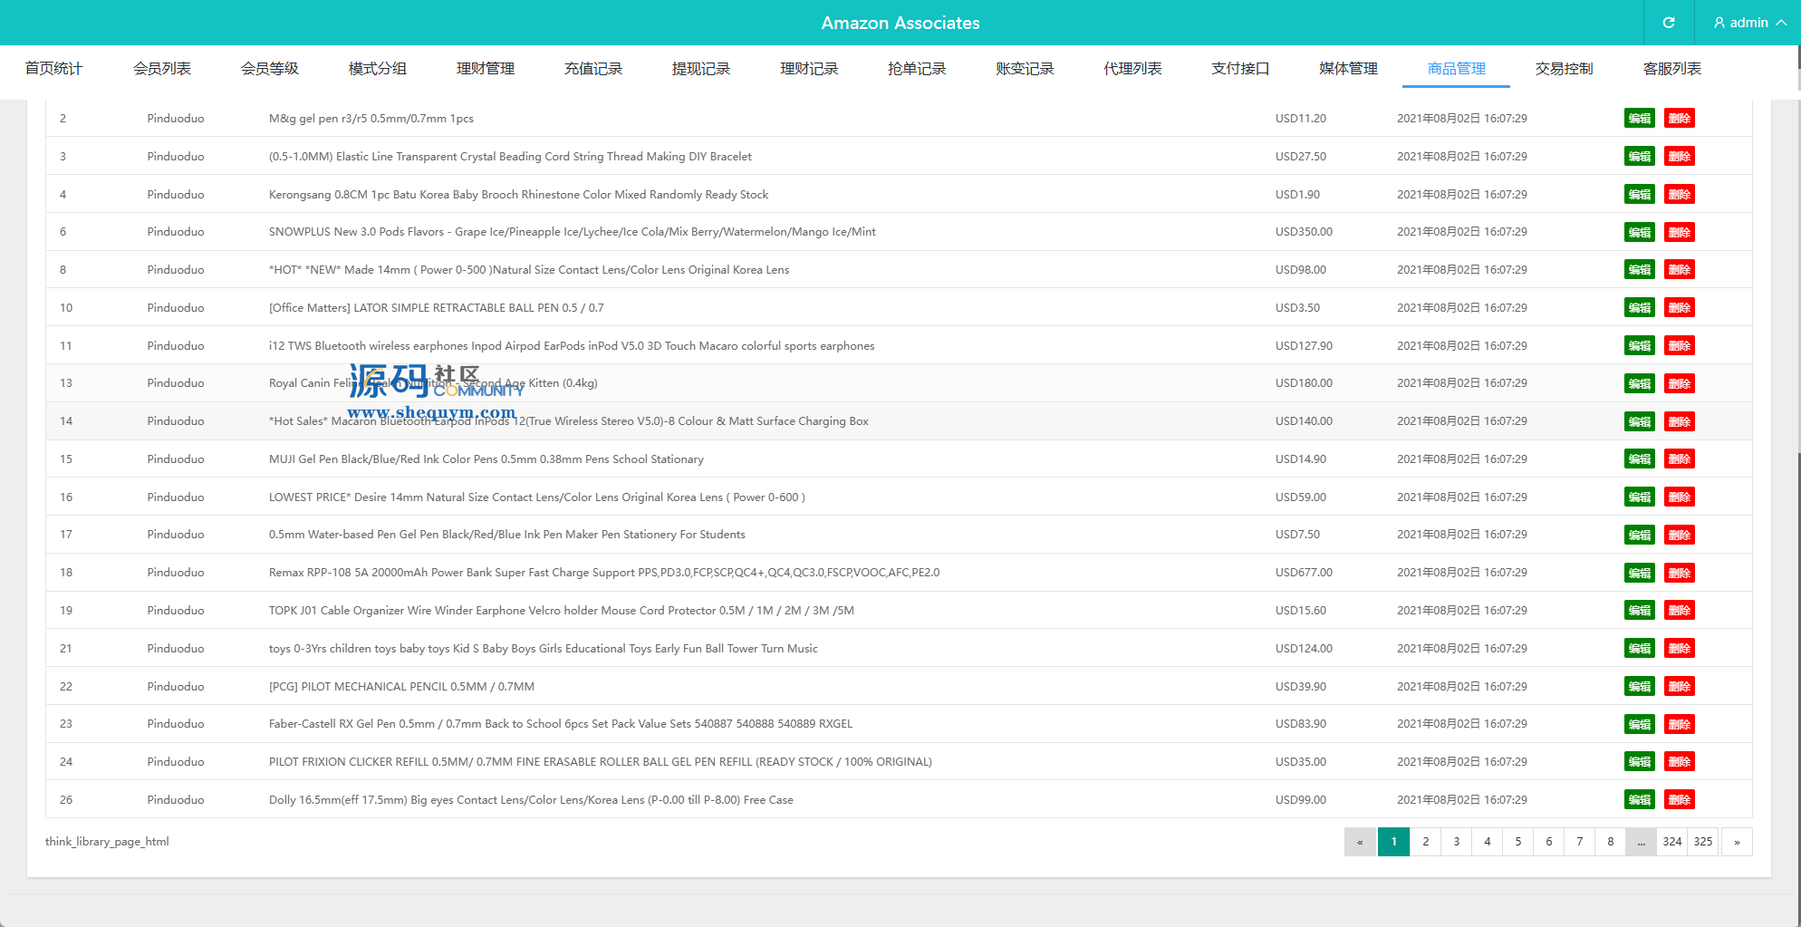This screenshot has width=1801, height=927.
Task: Go to 充值记录 tab
Action: [x=592, y=69]
